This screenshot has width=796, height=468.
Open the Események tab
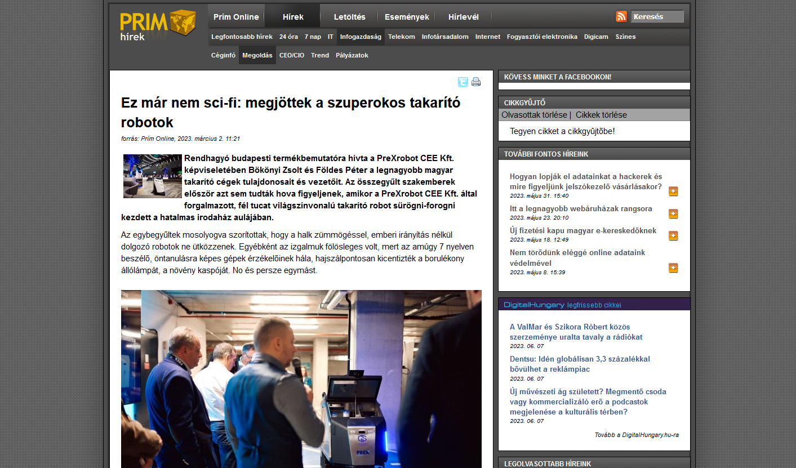(407, 17)
